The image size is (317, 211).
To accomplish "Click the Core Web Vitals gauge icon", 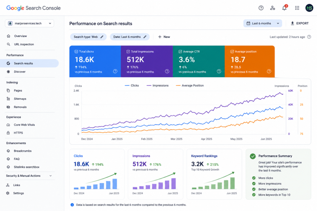I will pyautogui.click(x=8, y=125).
